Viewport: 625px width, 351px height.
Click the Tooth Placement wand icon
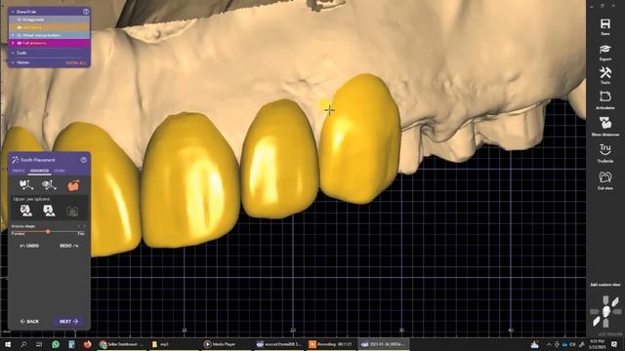pyautogui.click(x=15, y=160)
